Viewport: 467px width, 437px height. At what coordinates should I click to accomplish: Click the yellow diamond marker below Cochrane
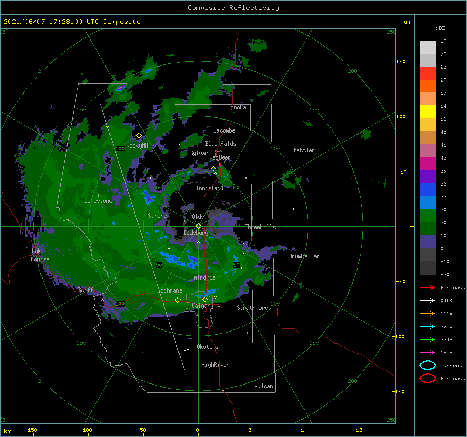tap(177, 300)
